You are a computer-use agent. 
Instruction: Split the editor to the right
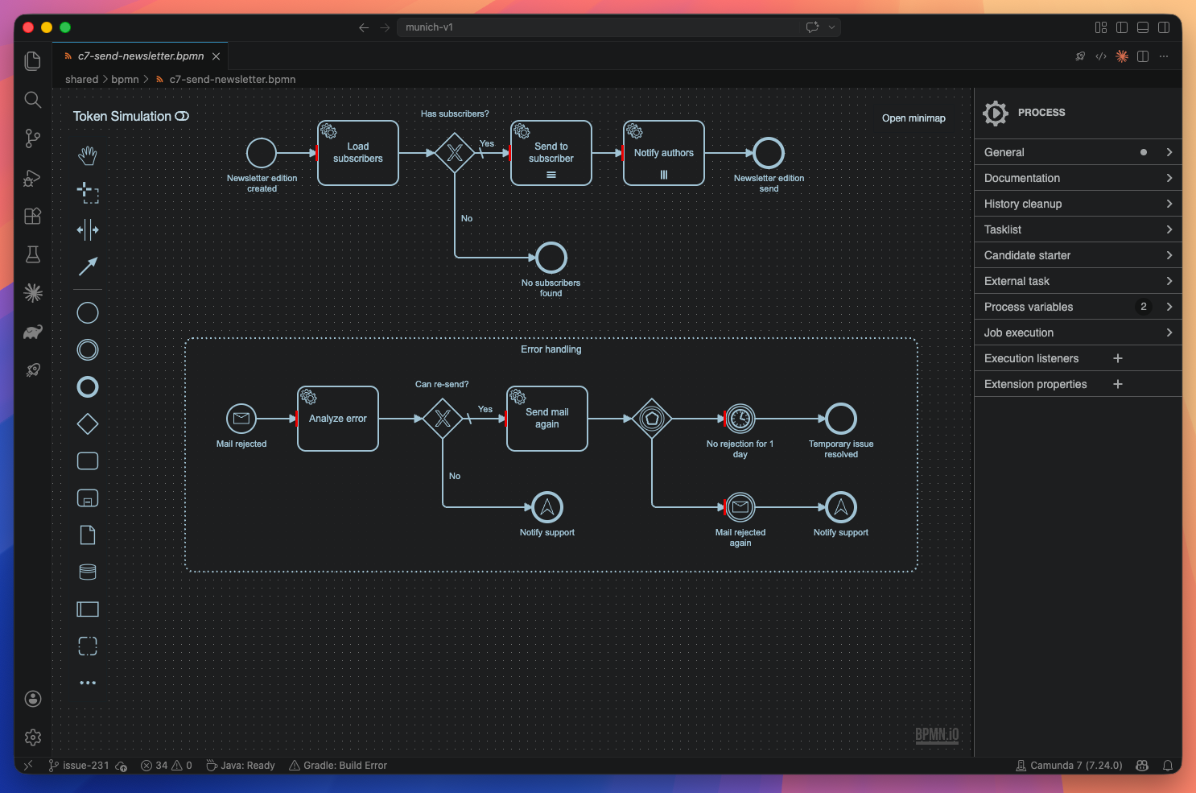coord(1143,56)
